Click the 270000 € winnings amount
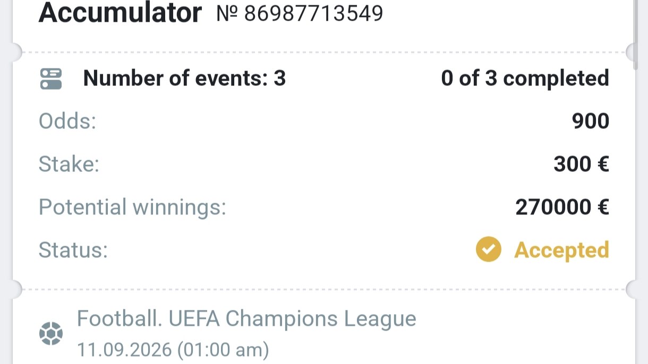This screenshot has height=364, width=648. pyautogui.click(x=562, y=207)
